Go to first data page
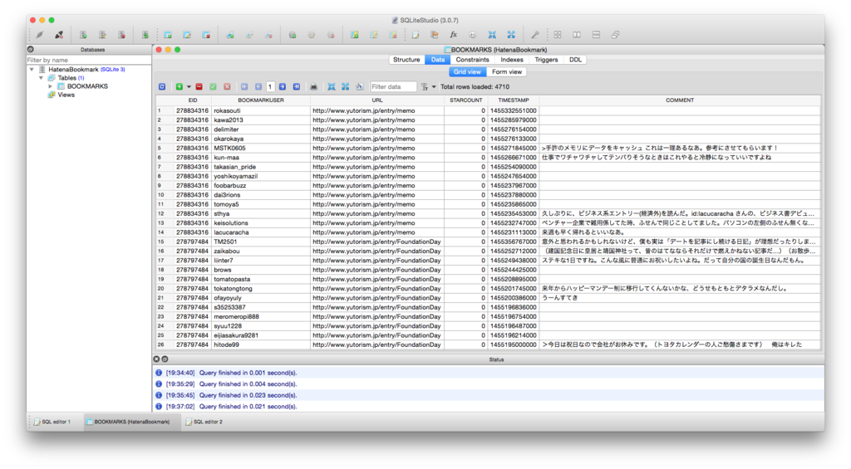 coord(244,87)
